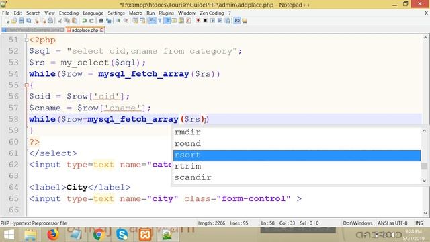Toggle Show All Characters button

(x=159, y=21)
